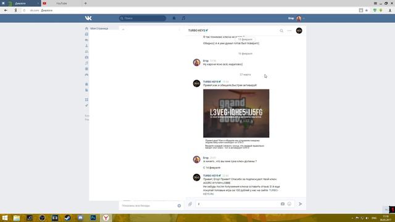The height and width of the screenshot is (222, 395).
Task: Open Steam from taskbar
Action: click(x=67, y=218)
